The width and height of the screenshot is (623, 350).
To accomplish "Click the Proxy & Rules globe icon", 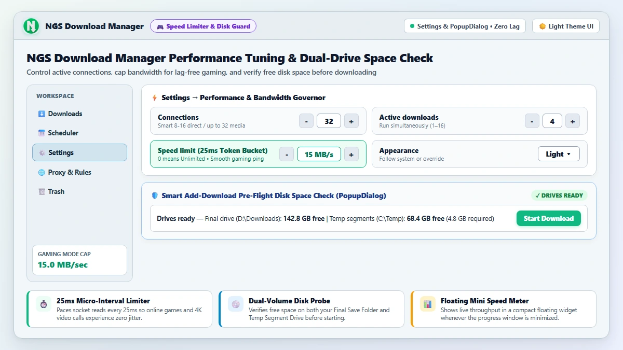I will click(42, 172).
